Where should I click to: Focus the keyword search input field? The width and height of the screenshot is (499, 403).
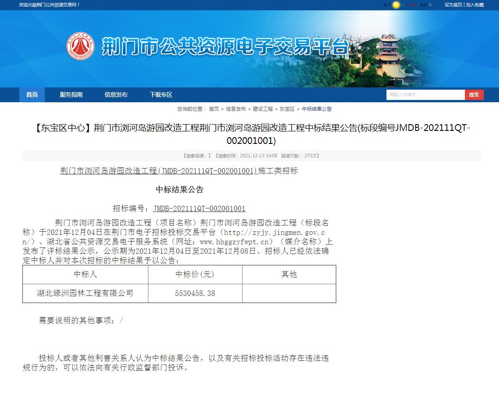click(x=425, y=95)
